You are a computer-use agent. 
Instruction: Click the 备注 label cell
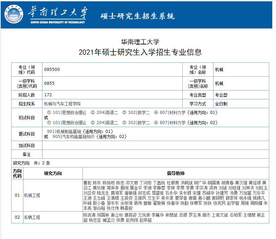coord(27,154)
